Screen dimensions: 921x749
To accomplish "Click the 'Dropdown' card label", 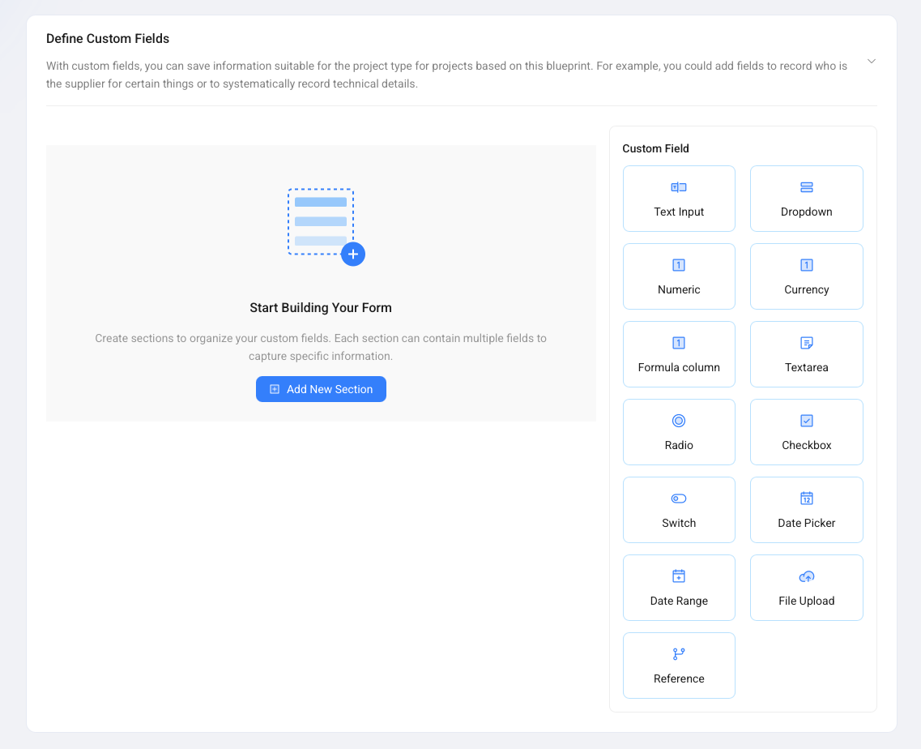I will coord(807,212).
